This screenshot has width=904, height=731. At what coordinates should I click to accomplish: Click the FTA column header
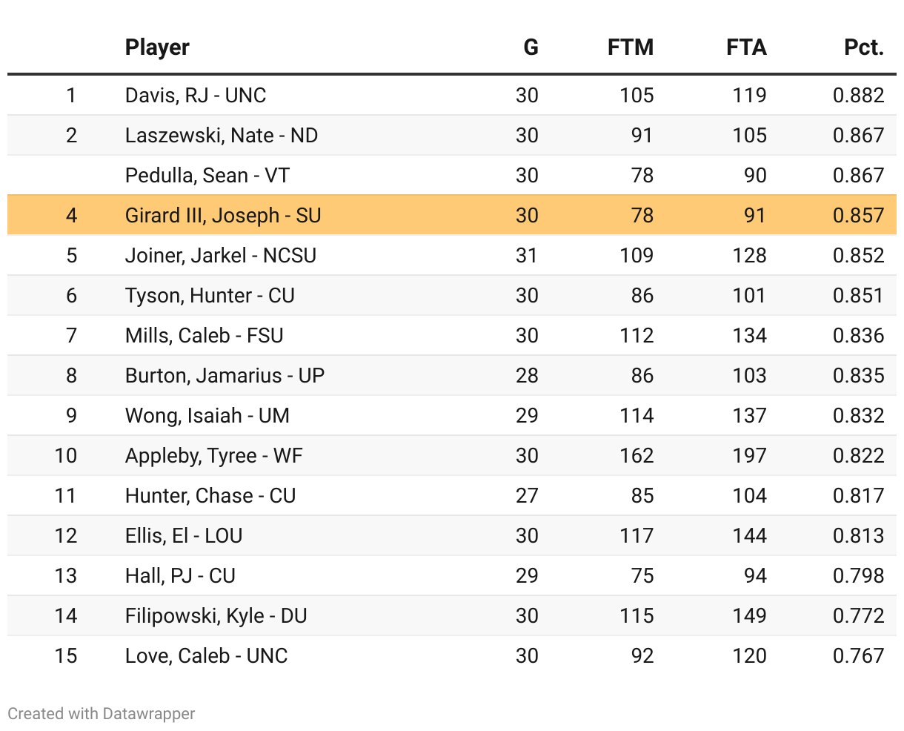tap(745, 47)
